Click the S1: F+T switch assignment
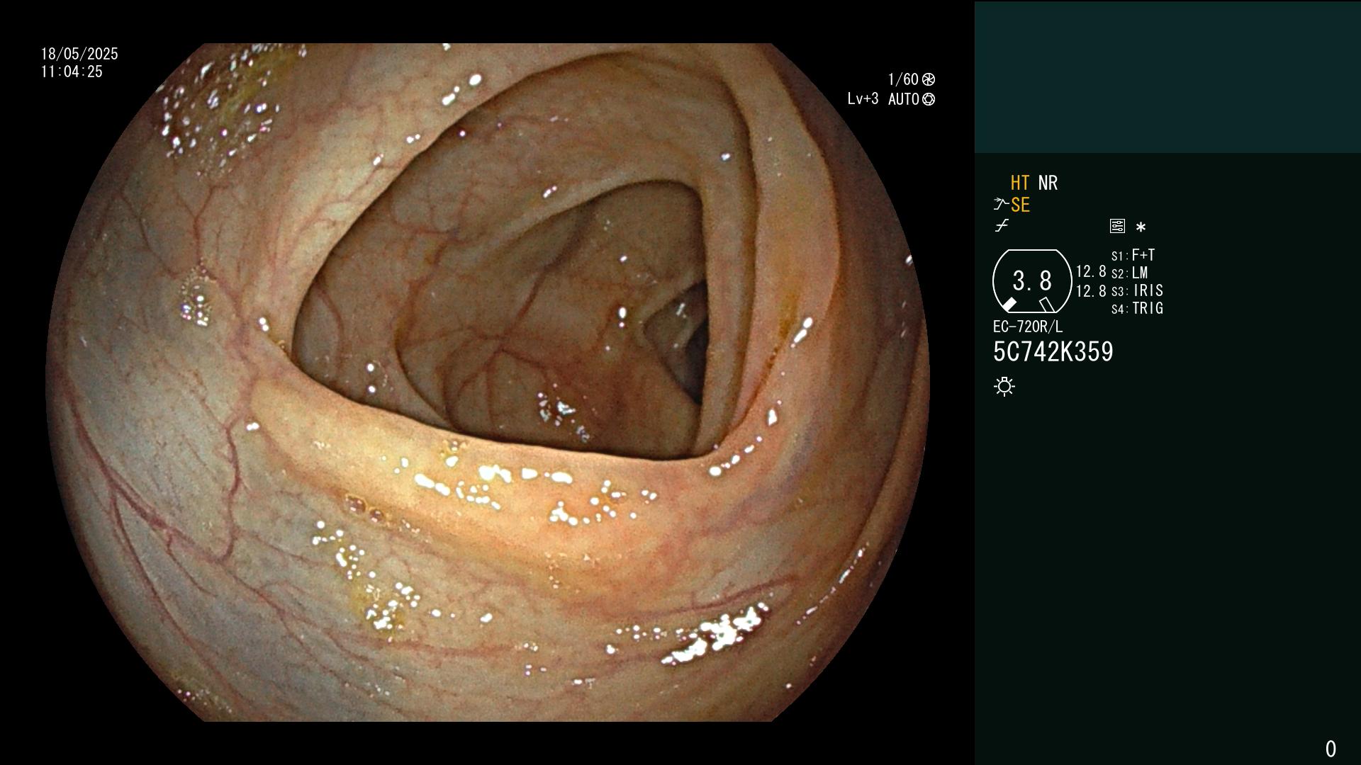 tap(1133, 255)
